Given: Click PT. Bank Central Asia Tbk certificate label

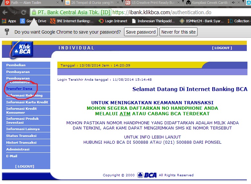Looking at the screenshot, I should [74, 12].
